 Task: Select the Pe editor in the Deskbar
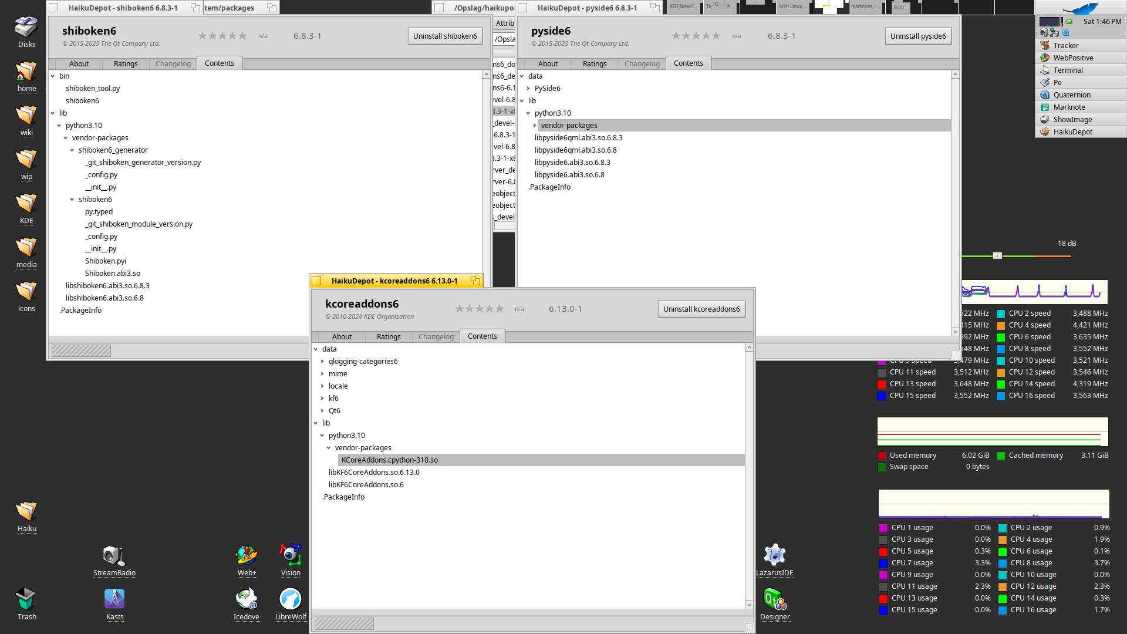[x=1081, y=82]
